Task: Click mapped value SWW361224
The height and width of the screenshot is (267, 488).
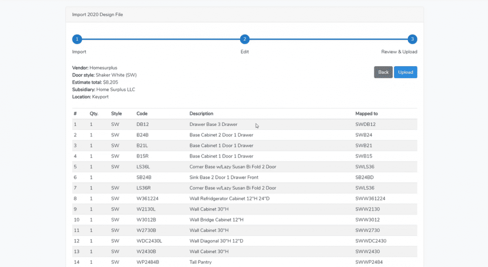Action: [x=371, y=198]
